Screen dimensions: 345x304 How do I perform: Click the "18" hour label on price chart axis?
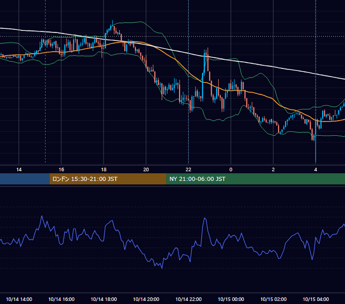103,170
